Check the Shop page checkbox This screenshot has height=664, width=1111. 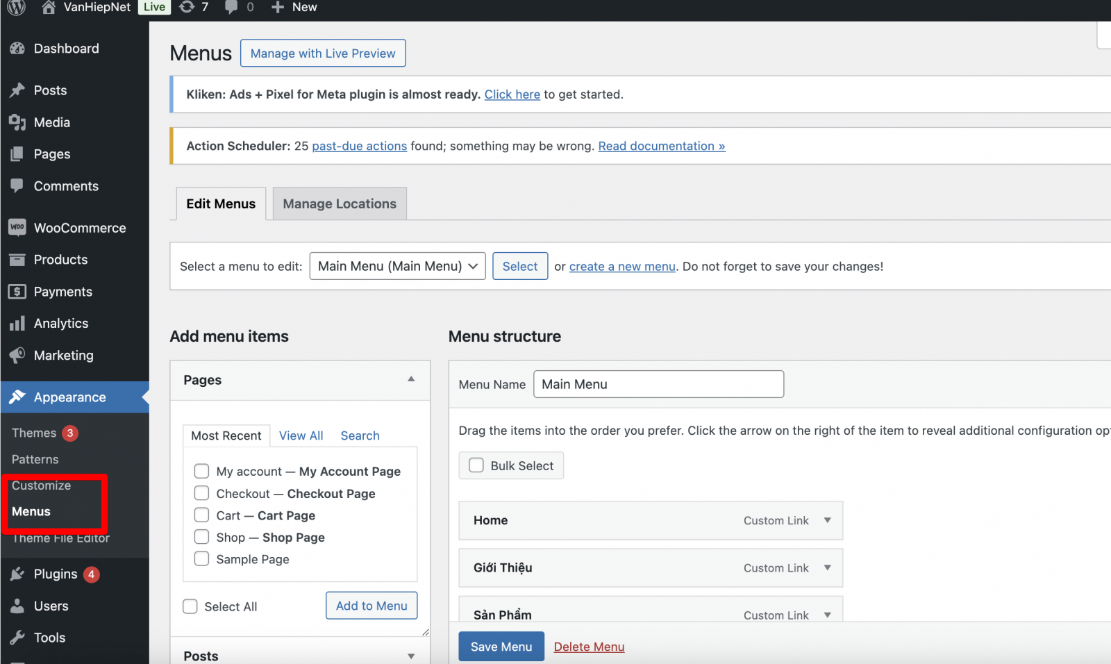point(201,537)
